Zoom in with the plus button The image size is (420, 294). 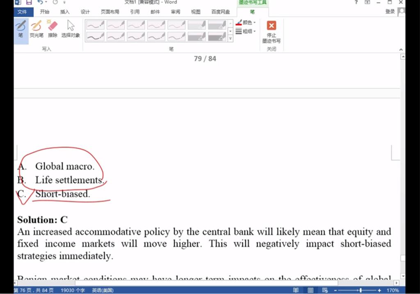click(379, 290)
